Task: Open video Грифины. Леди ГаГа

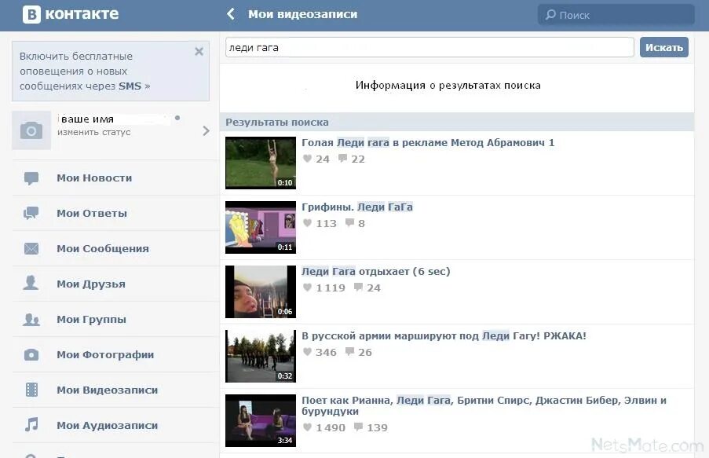Action: [357, 207]
